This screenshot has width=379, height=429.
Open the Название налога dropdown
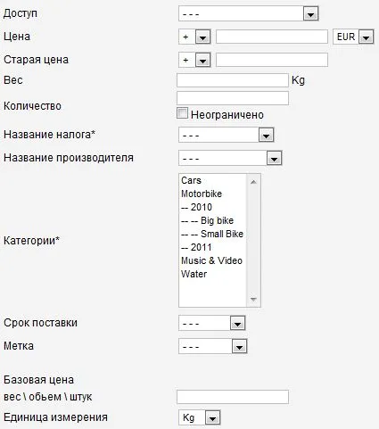click(x=227, y=135)
